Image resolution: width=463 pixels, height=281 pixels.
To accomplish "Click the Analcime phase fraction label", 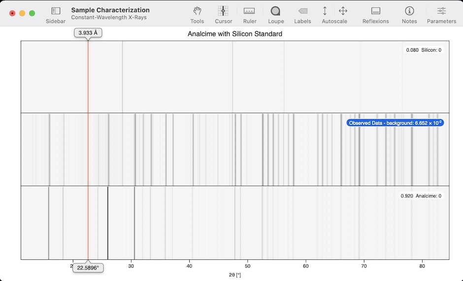I will (x=421, y=196).
